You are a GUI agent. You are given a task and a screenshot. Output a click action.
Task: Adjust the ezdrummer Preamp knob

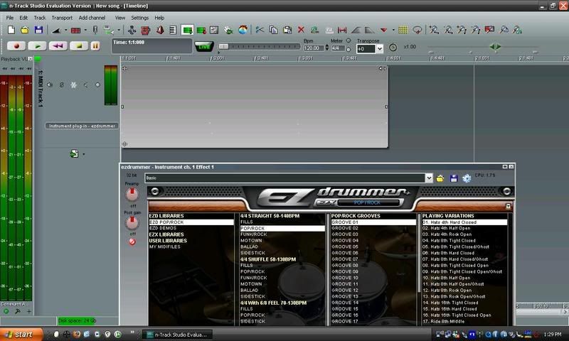point(132,194)
